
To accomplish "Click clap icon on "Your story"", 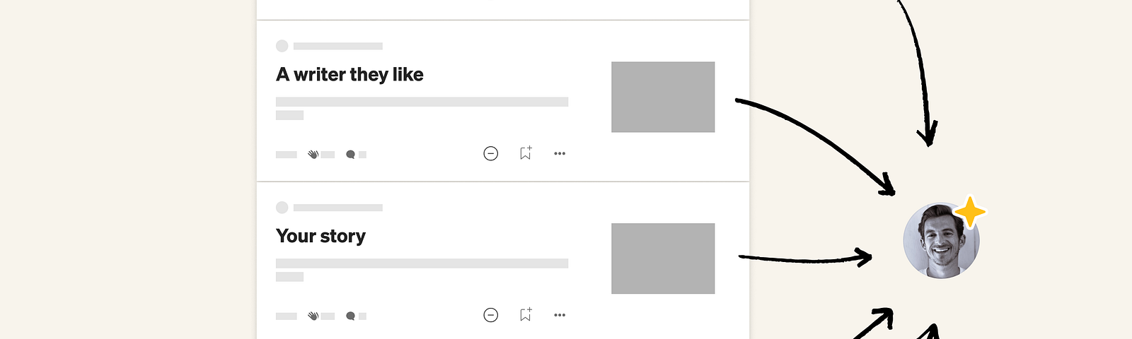I will 313,316.
